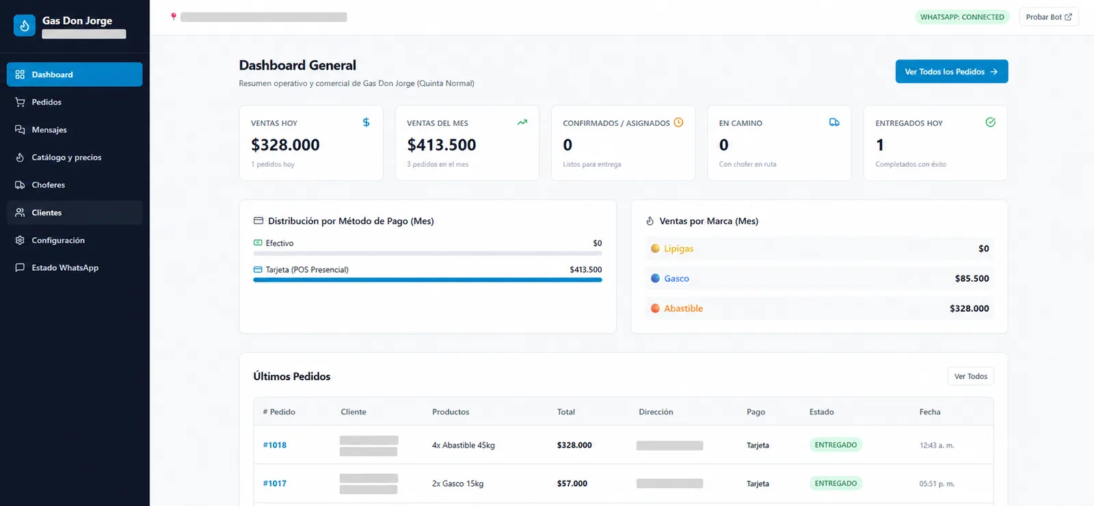
Task: Click the truck icon on En Camino card
Action: tap(834, 122)
